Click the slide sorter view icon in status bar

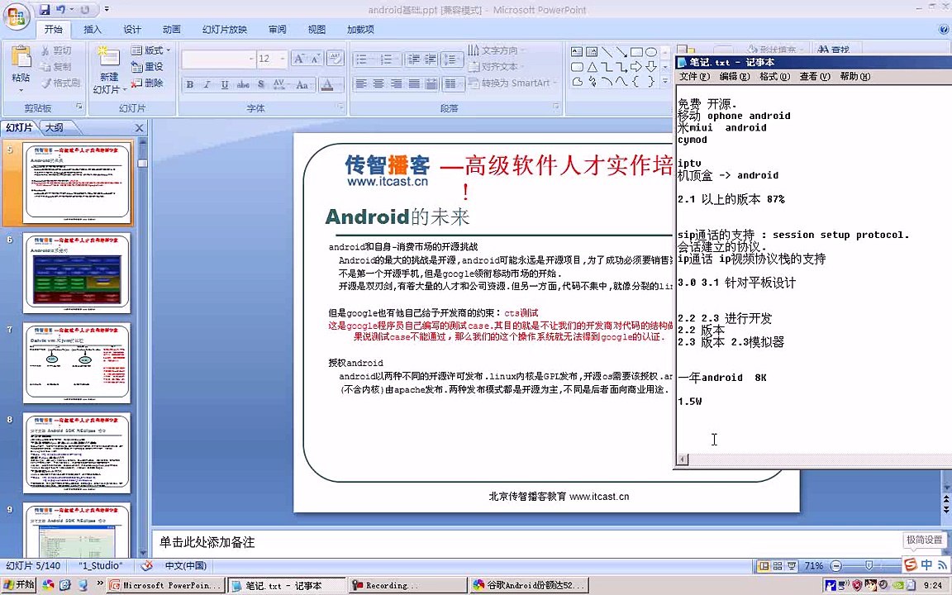click(777, 566)
